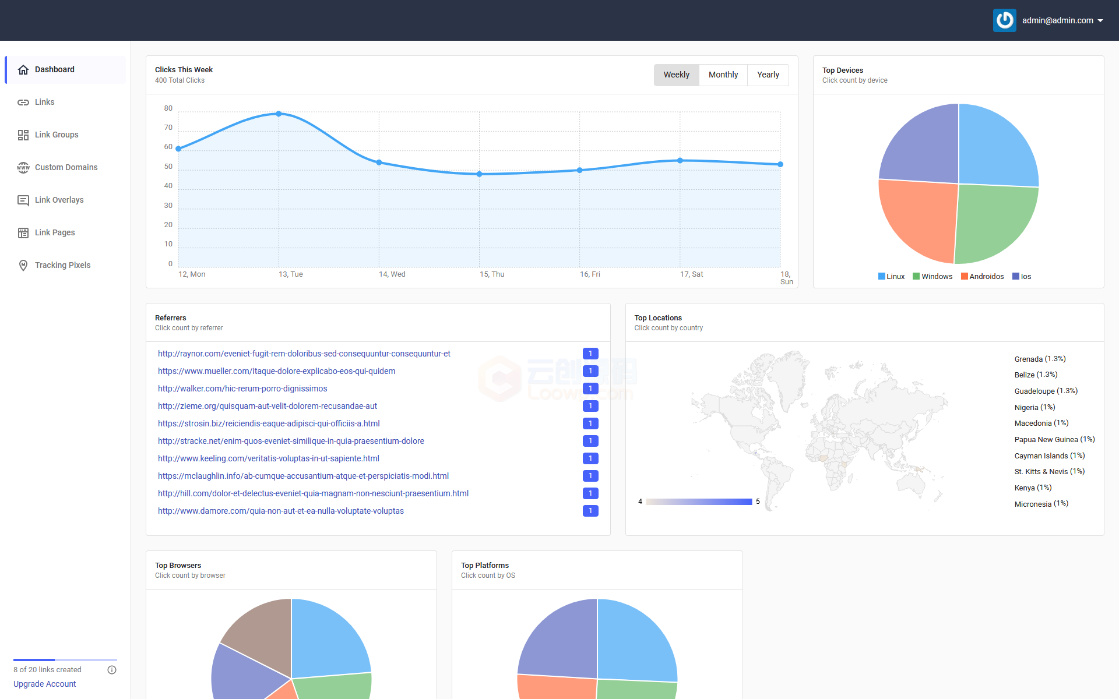1119x699 pixels.
Task: Click the Kenya (1%) location entry
Action: pyautogui.click(x=1033, y=488)
